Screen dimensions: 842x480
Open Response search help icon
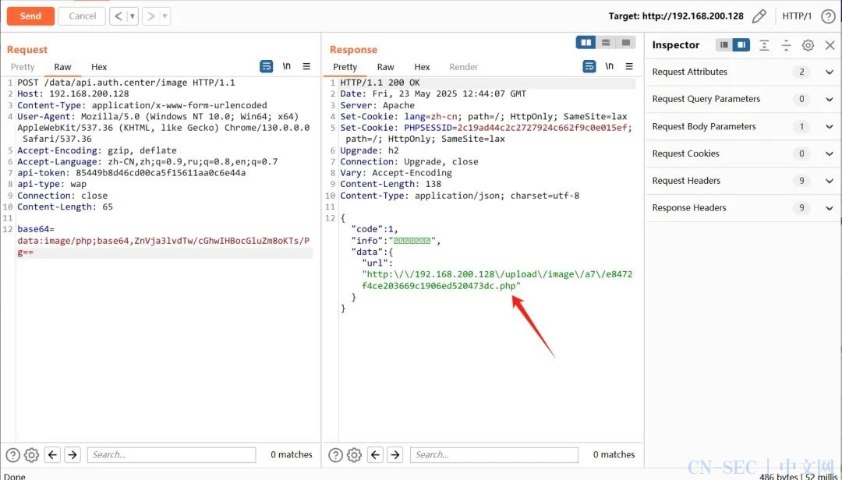point(335,455)
